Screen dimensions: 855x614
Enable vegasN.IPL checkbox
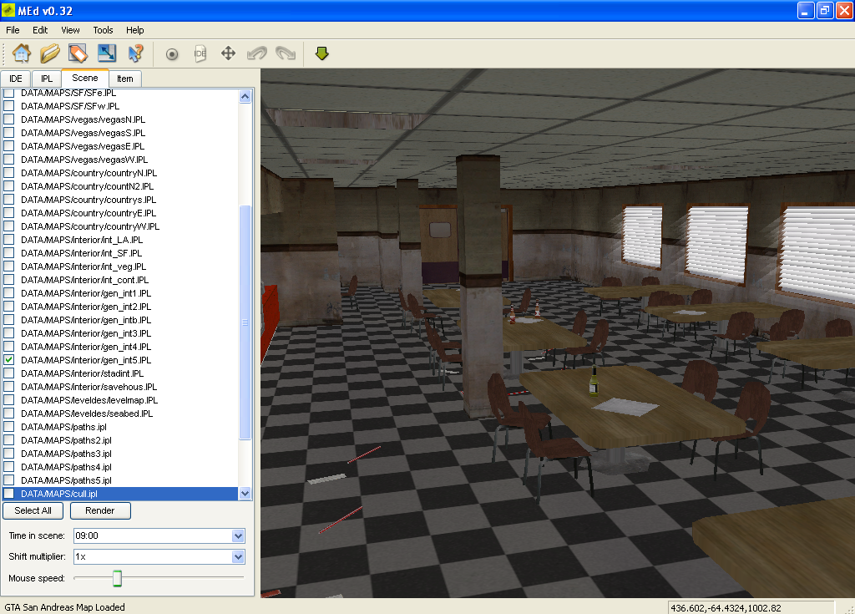click(x=8, y=119)
